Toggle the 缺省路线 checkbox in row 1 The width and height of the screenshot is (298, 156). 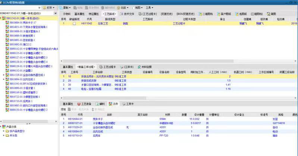tap(74, 23)
